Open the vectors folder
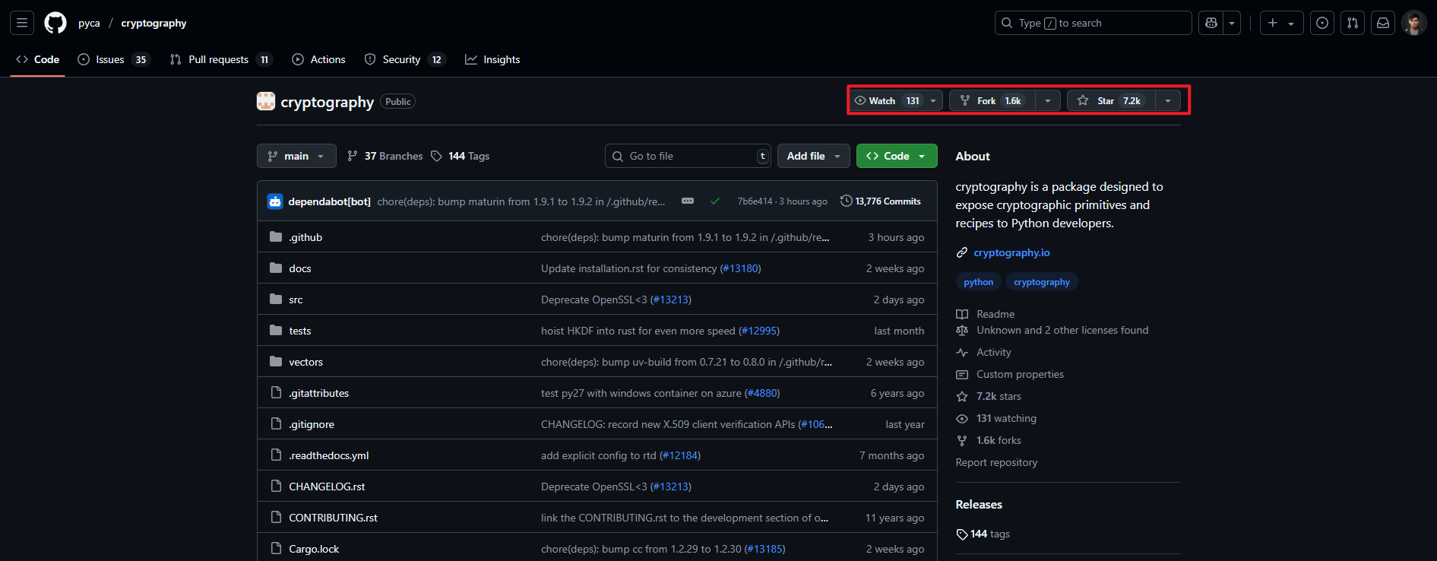This screenshot has height=561, width=1437. (x=306, y=362)
